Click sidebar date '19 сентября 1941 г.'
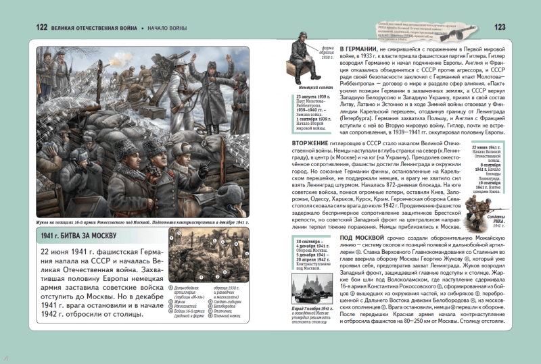541x364 pixels. (x=490, y=185)
